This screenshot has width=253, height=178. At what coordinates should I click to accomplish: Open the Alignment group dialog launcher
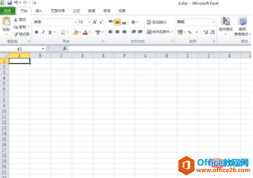pos(172,41)
